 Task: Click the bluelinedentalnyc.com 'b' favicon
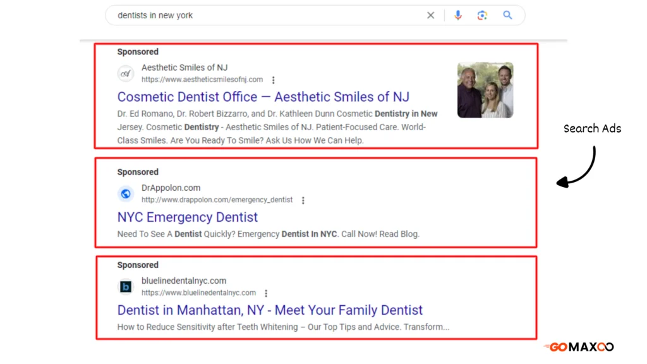click(126, 287)
